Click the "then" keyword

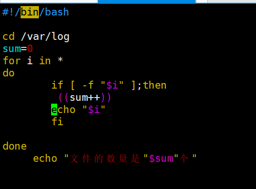point(155,85)
